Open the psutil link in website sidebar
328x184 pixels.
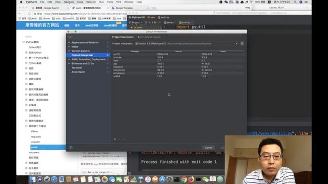(x=34, y=147)
